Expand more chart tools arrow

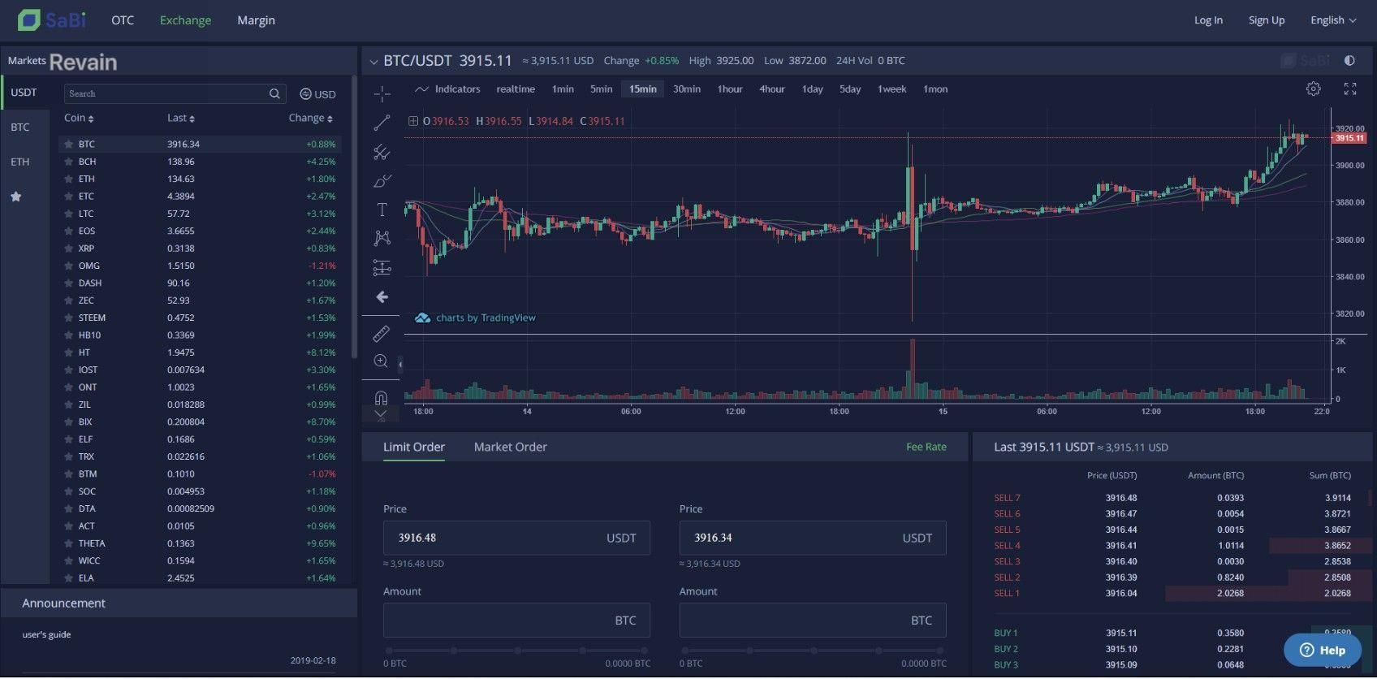click(381, 414)
